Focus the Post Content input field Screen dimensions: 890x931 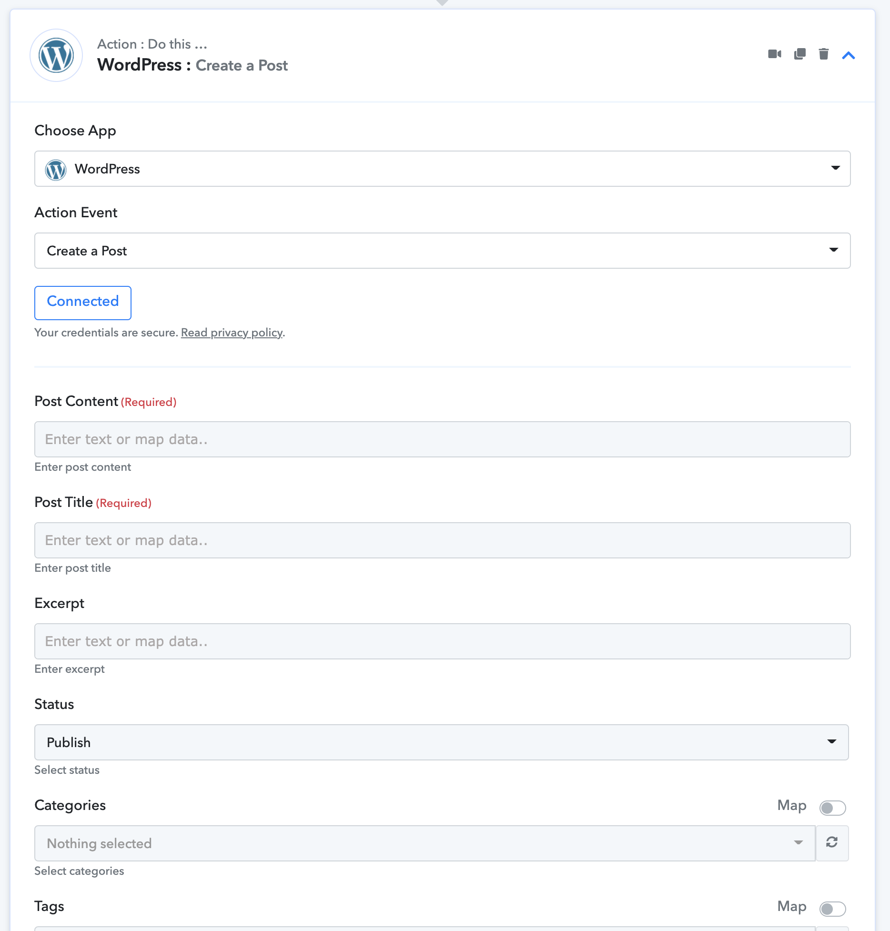(x=442, y=439)
